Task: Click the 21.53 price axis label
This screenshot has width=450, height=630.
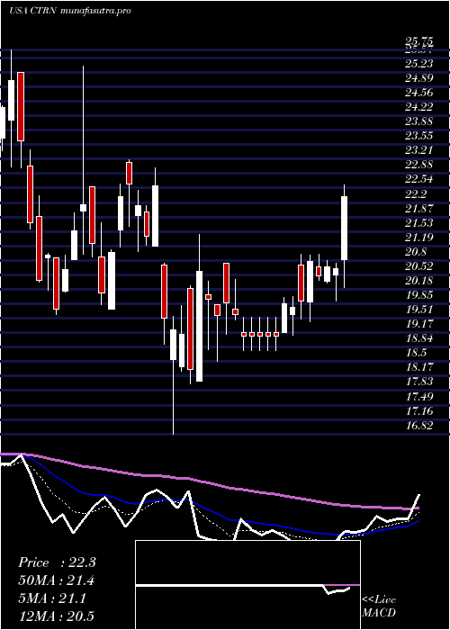Action: 419,223
